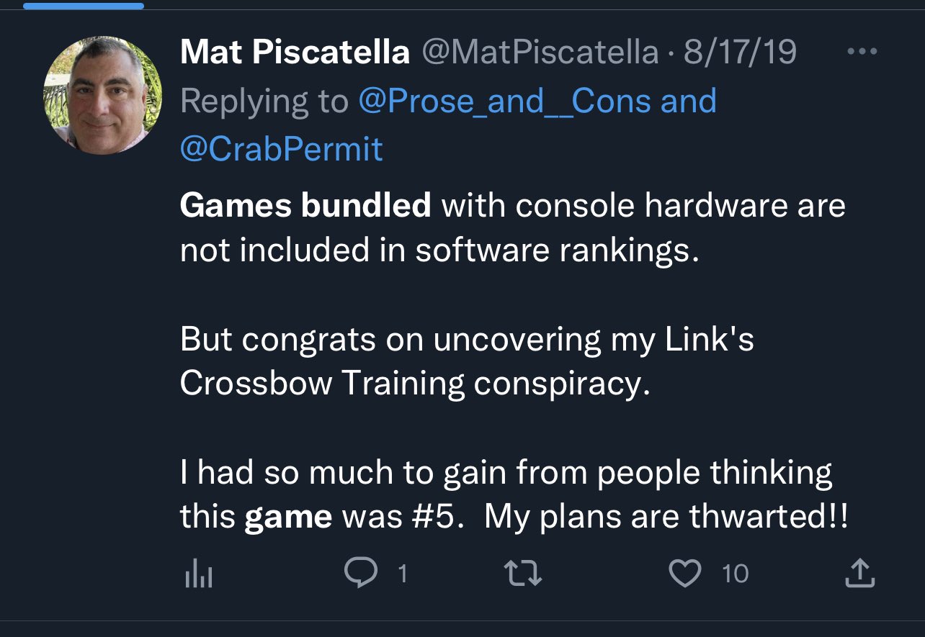The width and height of the screenshot is (925, 637).
Task: Click the reply count number 1
Action: pos(402,574)
